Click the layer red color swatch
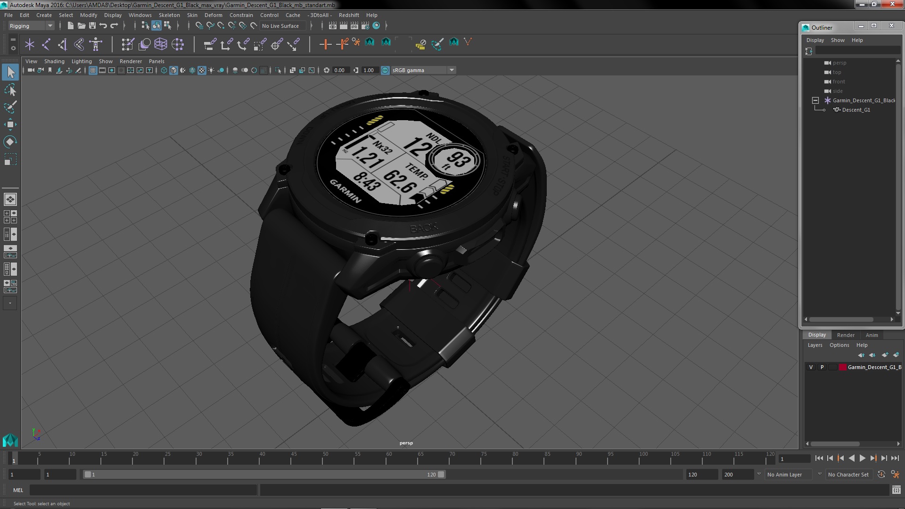Screen dimensions: 905x509 point(842,367)
